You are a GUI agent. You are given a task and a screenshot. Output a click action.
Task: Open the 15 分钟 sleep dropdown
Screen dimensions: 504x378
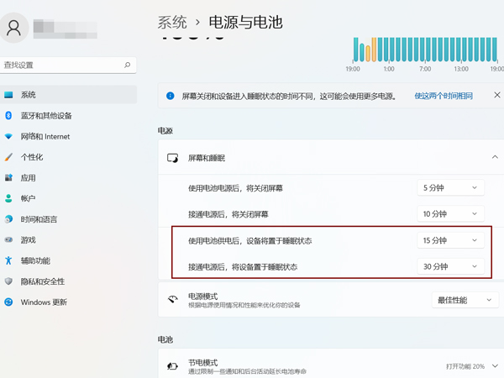[x=451, y=241]
